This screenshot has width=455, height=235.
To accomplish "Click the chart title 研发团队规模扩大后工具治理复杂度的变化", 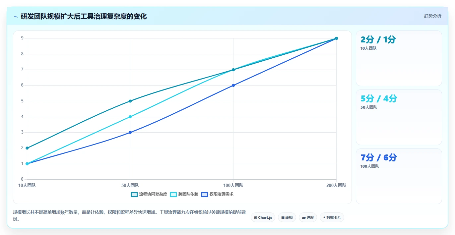I will (x=84, y=17).
